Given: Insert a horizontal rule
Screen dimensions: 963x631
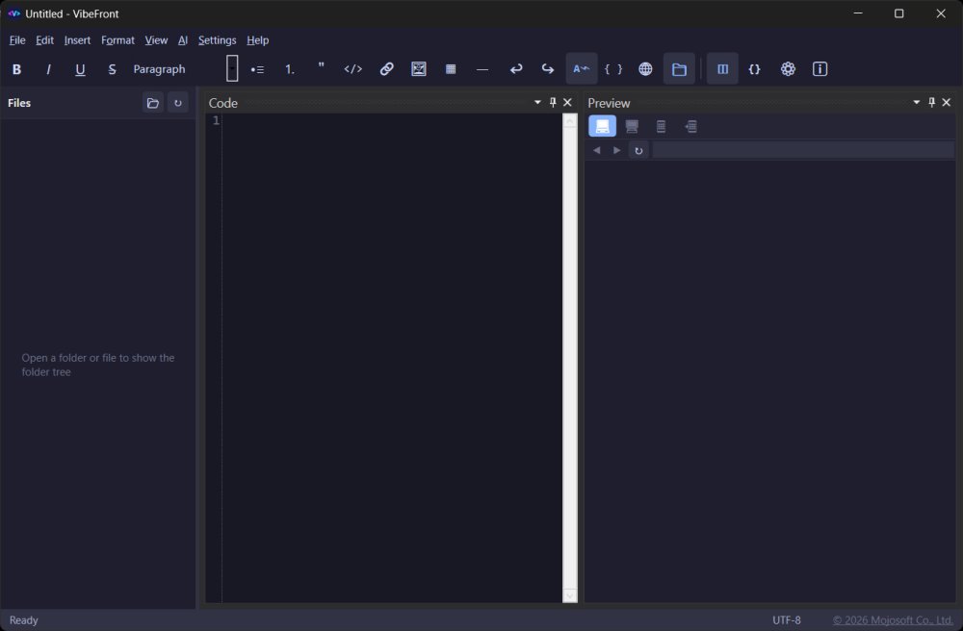Looking at the screenshot, I should (482, 69).
